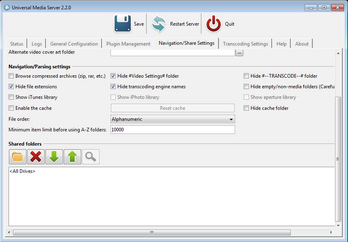Image resolution: width=348 pixels, height=242 pixels.
Task: Click the Save floppy disk icon
Action: [x=123, y=24]
